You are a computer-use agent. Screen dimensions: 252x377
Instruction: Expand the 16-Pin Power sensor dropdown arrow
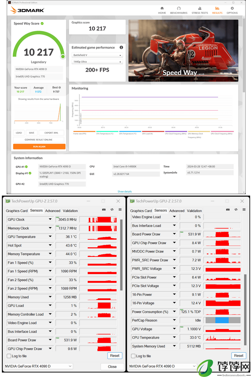click(174, 294)
